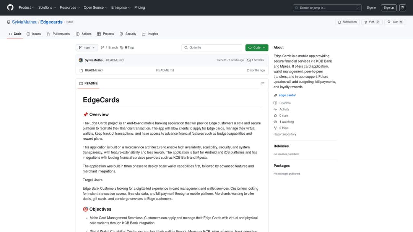Click the history clock icon beside 6 Commits

tap(249, 60)
